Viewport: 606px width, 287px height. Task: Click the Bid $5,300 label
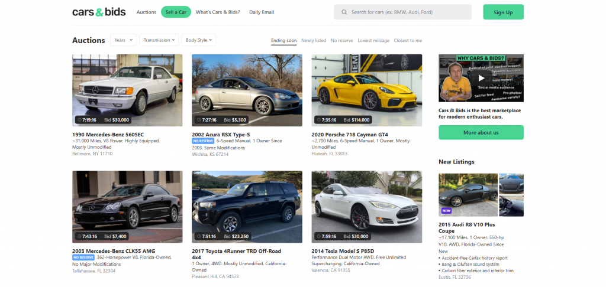235,120
